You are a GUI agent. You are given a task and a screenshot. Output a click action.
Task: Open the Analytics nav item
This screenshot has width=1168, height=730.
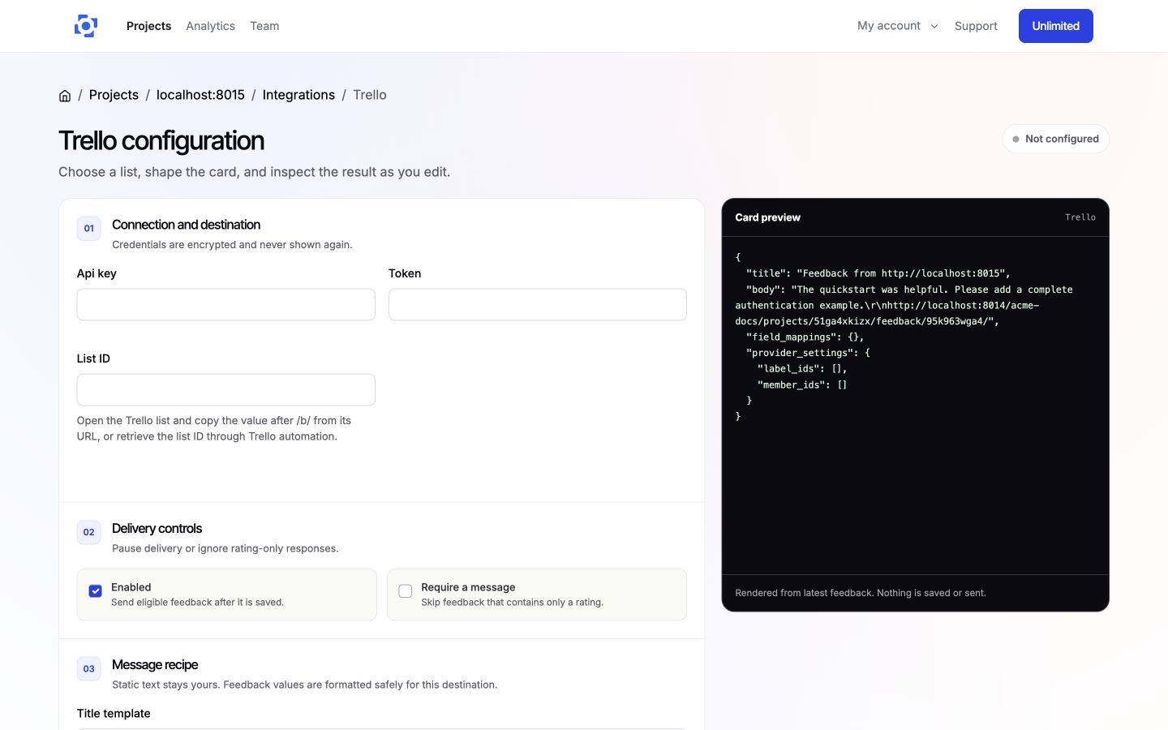(210, 26)
